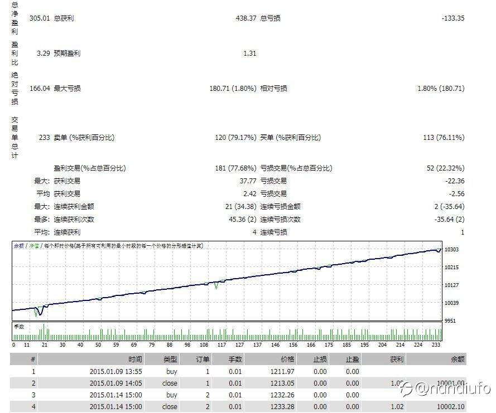Click the 亏损交易(%占总百分比) label
Screen dimensions: 496x413
point(296,168)
